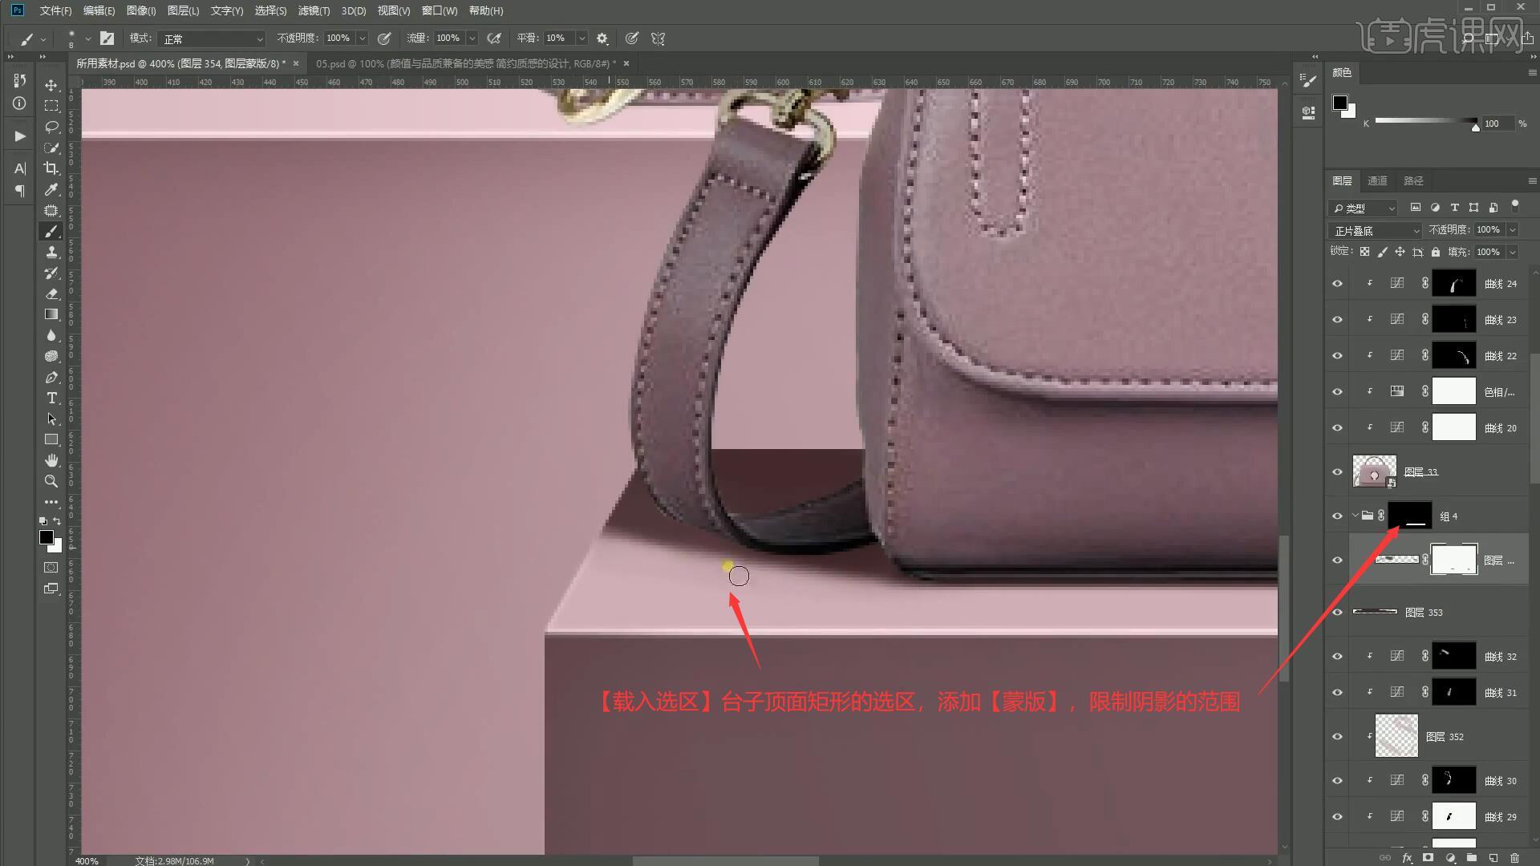Click the 图层 352 layer thumbnail
1540x866 pixels.
click(x=1396, y=736)
